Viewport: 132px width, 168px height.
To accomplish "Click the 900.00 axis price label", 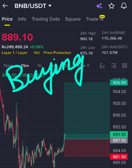I will [119, 103].
